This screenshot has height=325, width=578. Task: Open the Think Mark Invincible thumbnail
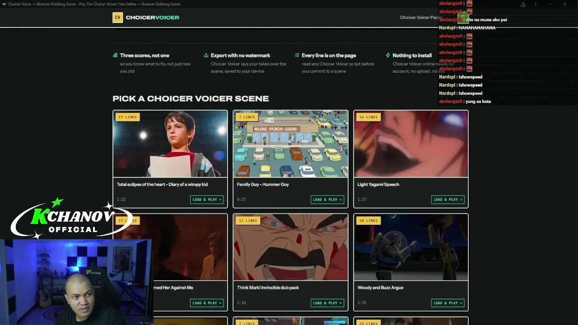(291, 247)
